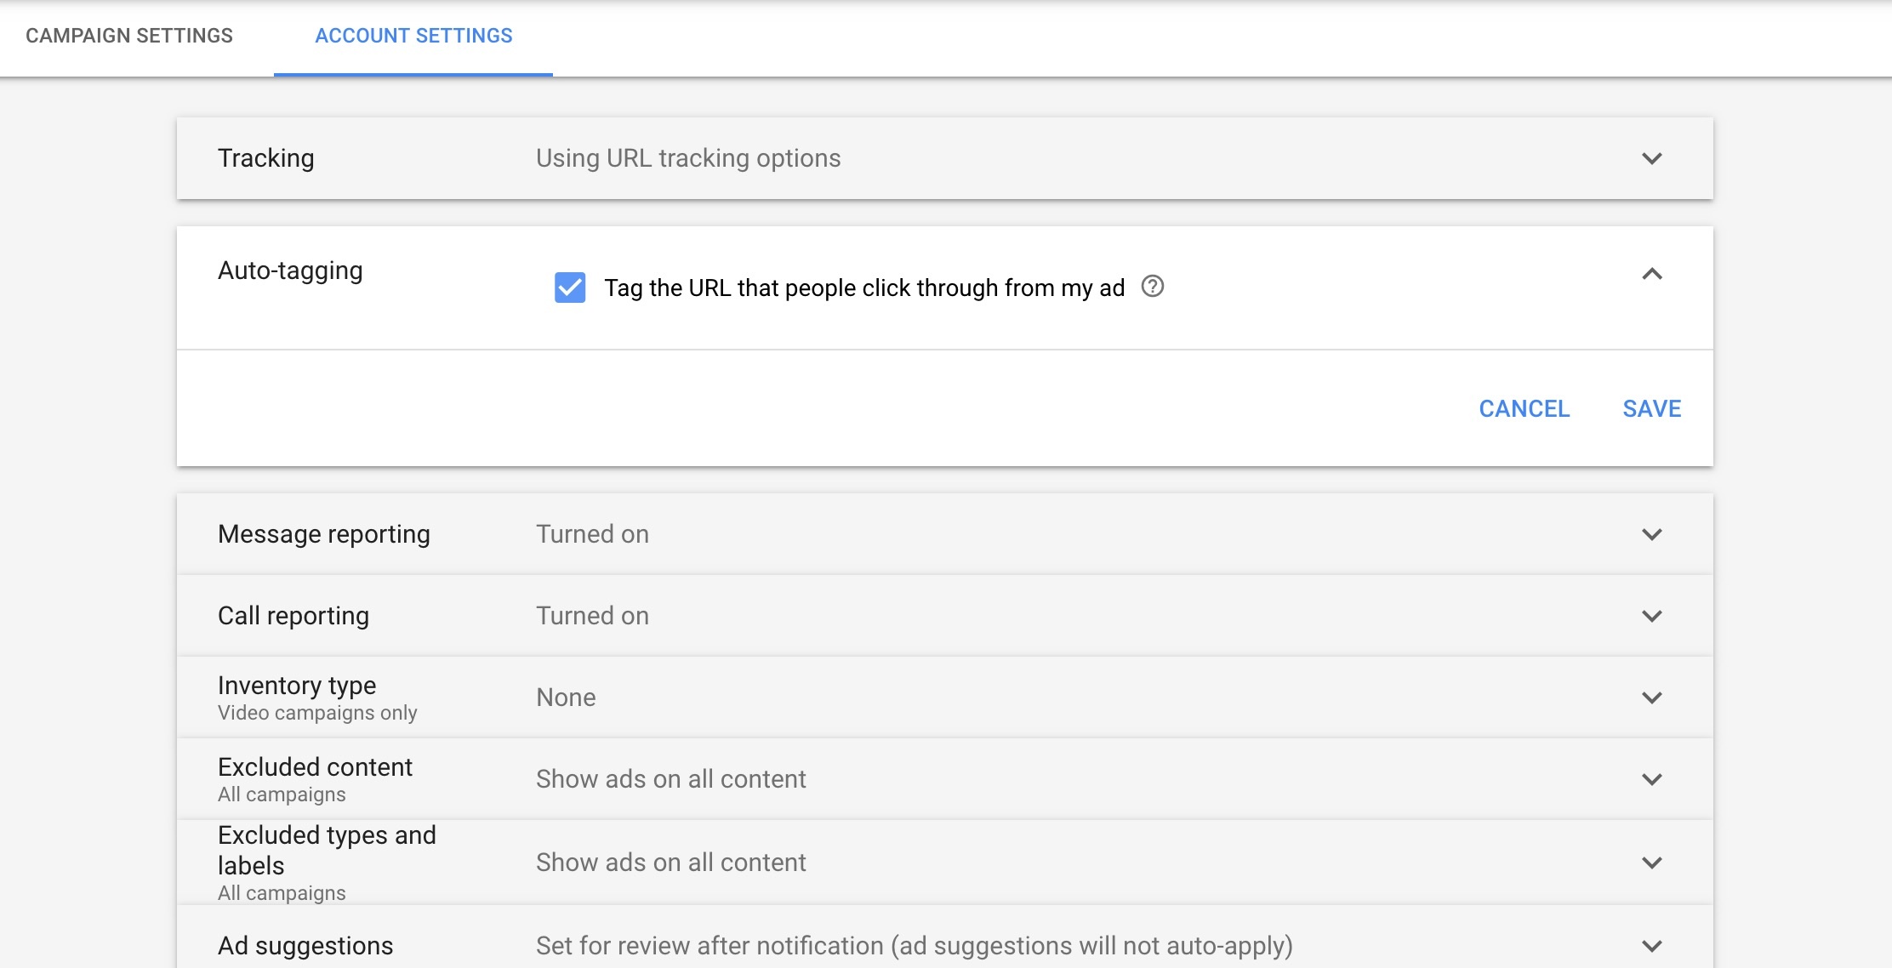Expand the Message reporting section

(x=1650, y=533)
